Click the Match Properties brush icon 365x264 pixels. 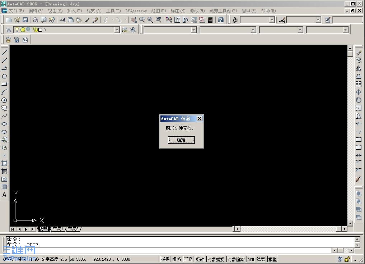[x=87, y=20]
